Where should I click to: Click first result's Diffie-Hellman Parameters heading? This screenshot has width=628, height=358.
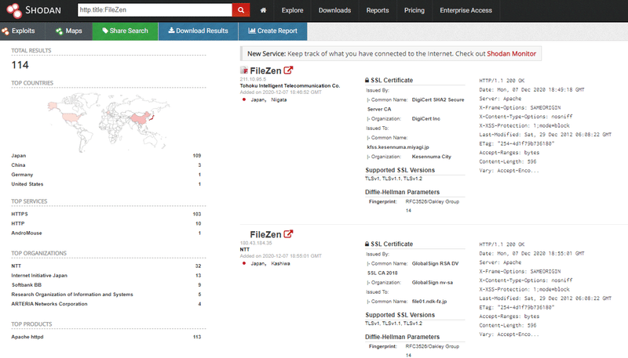(402, 192)
